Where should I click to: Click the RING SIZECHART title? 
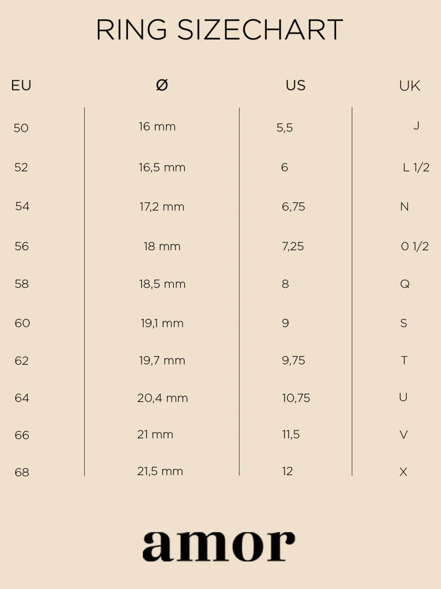tap(219, 30)
